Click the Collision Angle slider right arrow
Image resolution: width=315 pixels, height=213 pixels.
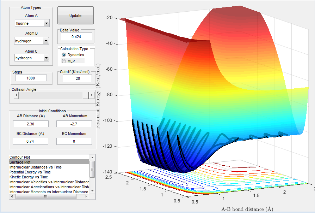[91, 95]
